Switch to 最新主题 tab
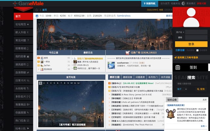Viewport: 210px width, 131px height. click(115, 77)
